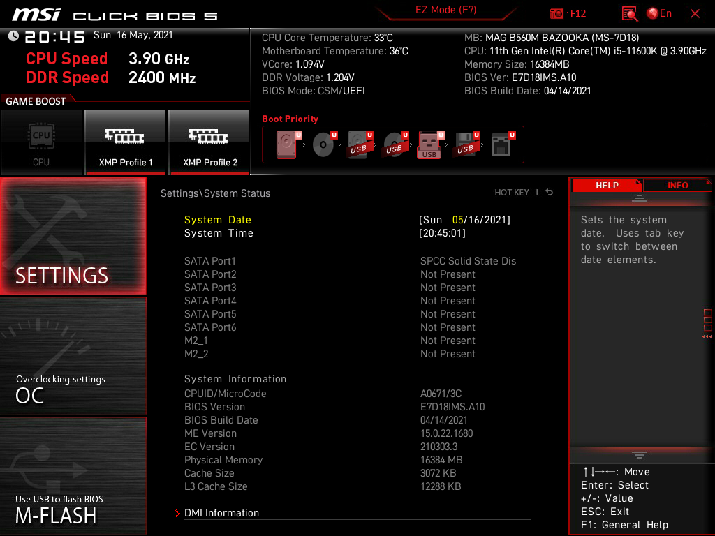Click the side panel collapse arrows on right edge

tap(707, 337)
